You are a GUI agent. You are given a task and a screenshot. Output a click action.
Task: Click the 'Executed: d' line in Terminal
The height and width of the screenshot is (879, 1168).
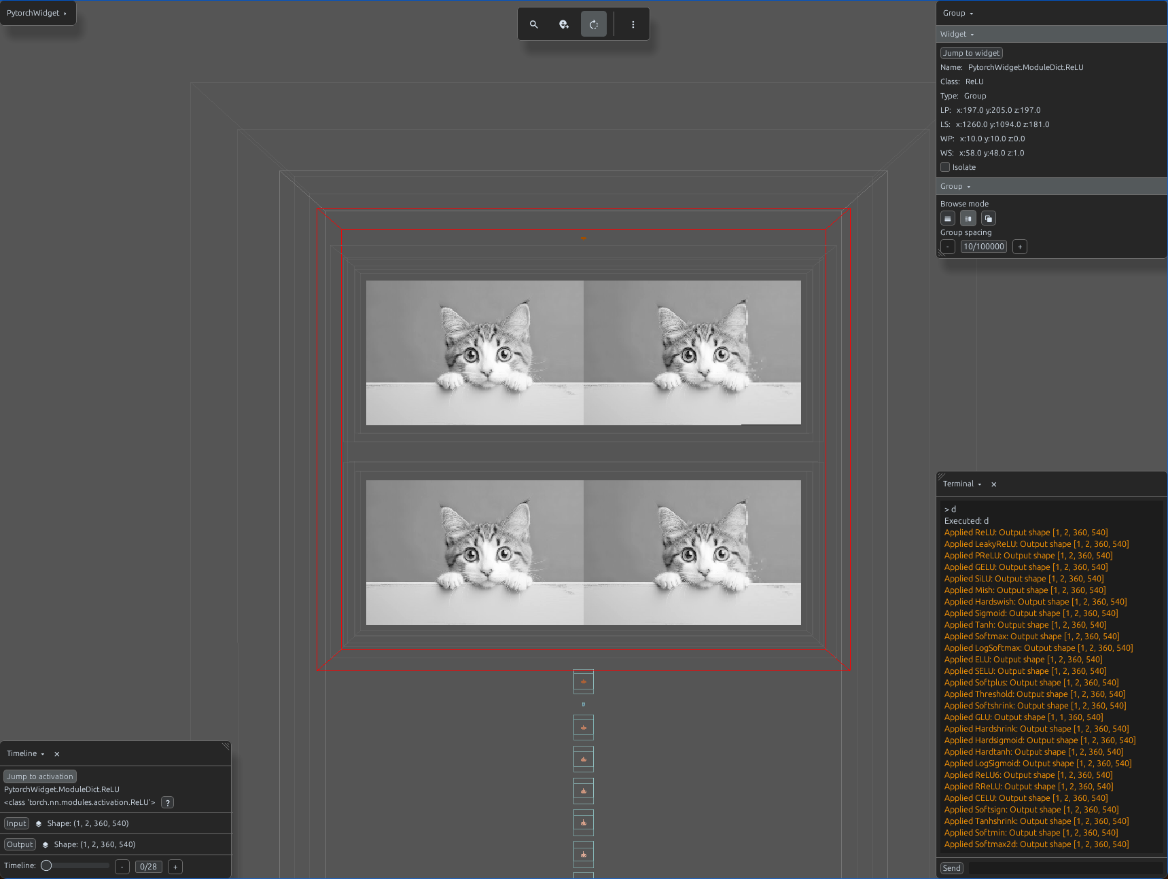coord(967,521)
